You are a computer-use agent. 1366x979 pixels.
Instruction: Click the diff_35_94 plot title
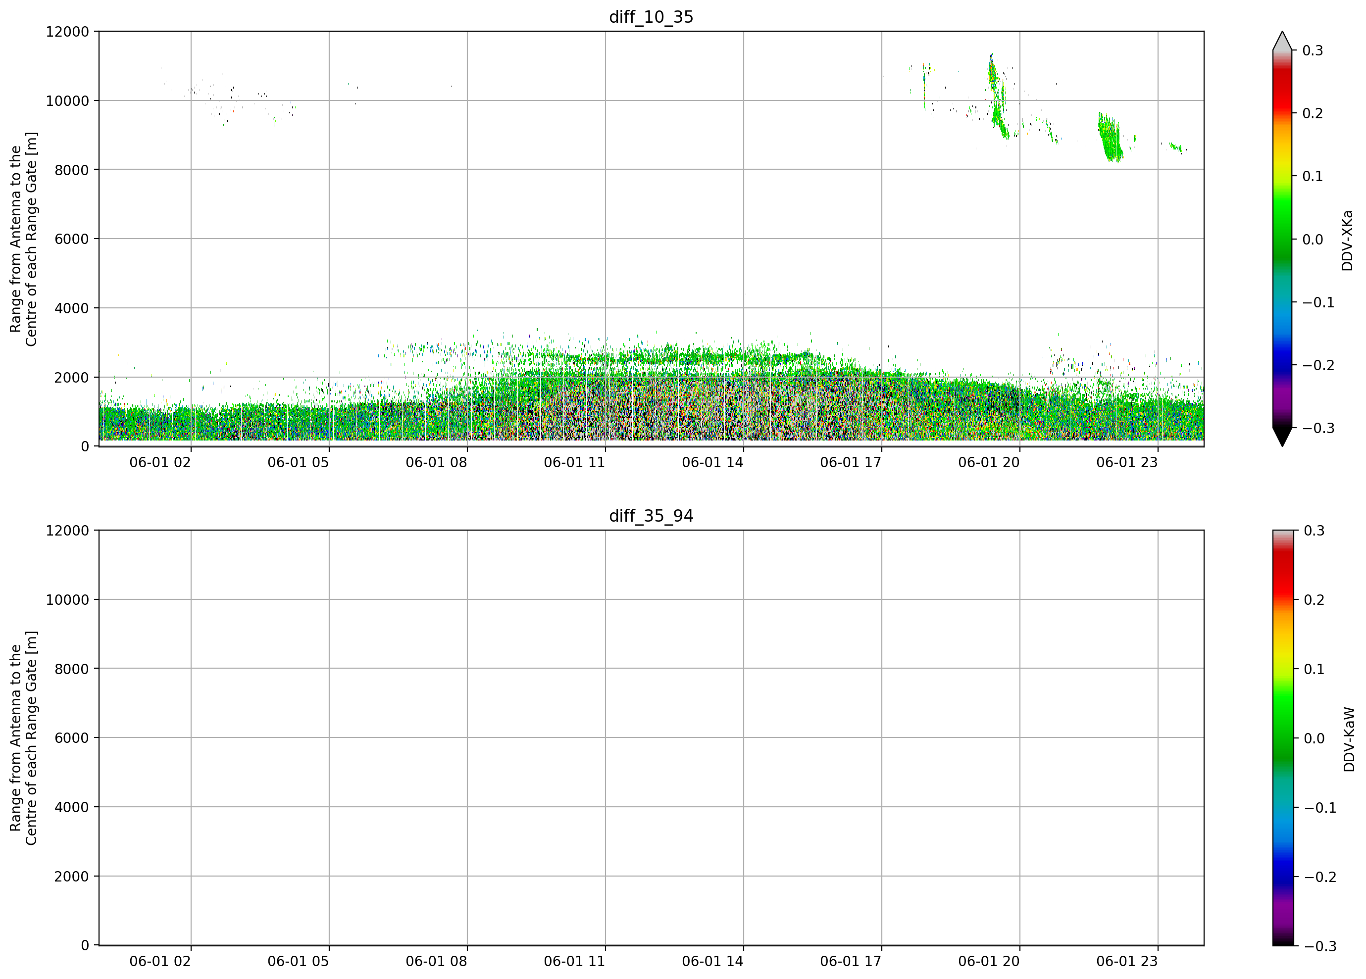(651, 516)
